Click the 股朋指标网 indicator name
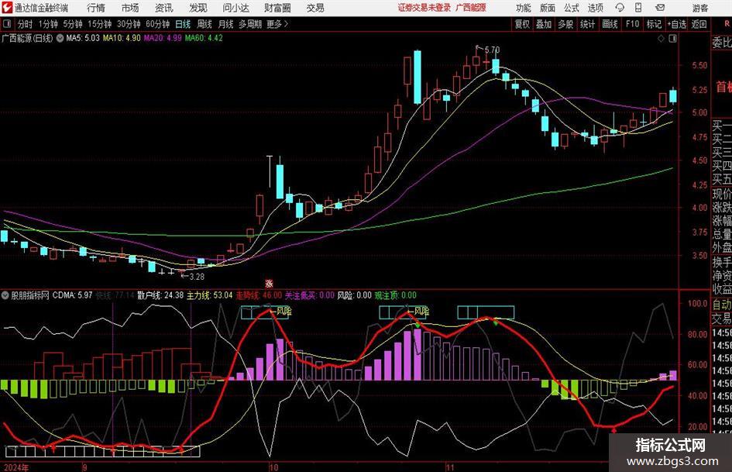This screenshot has height=472, width=732. 30,295
